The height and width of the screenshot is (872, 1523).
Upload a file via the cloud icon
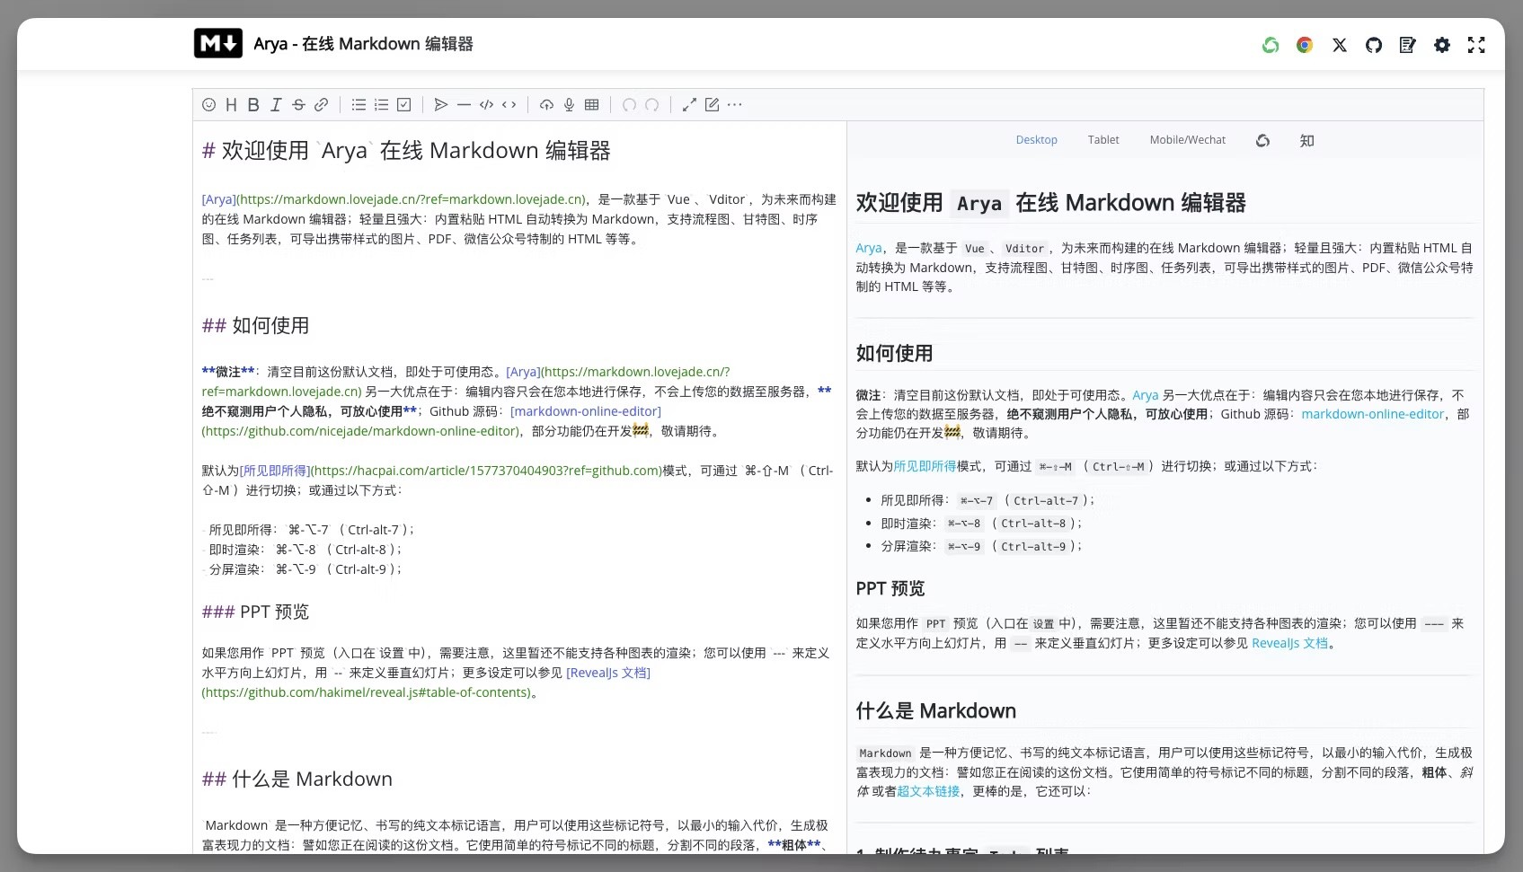coord(546,105)
